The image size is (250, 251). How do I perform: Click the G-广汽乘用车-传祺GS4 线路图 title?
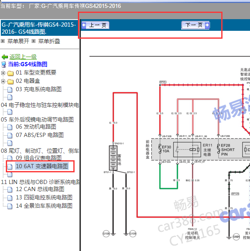pos(39,28)
